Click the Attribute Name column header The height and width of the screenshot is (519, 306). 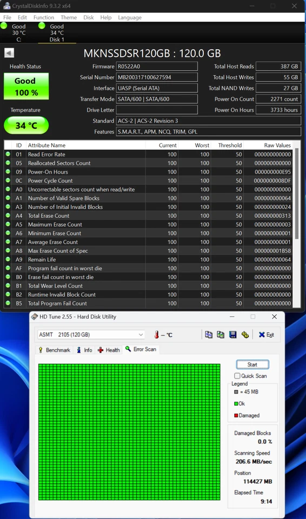click(x=85, y=145)
